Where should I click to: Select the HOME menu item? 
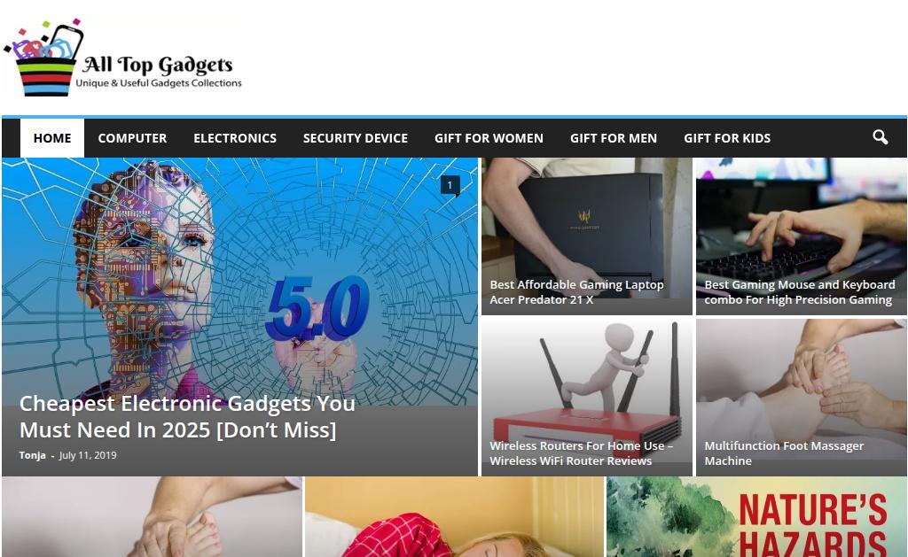click(x=52, y=138)
